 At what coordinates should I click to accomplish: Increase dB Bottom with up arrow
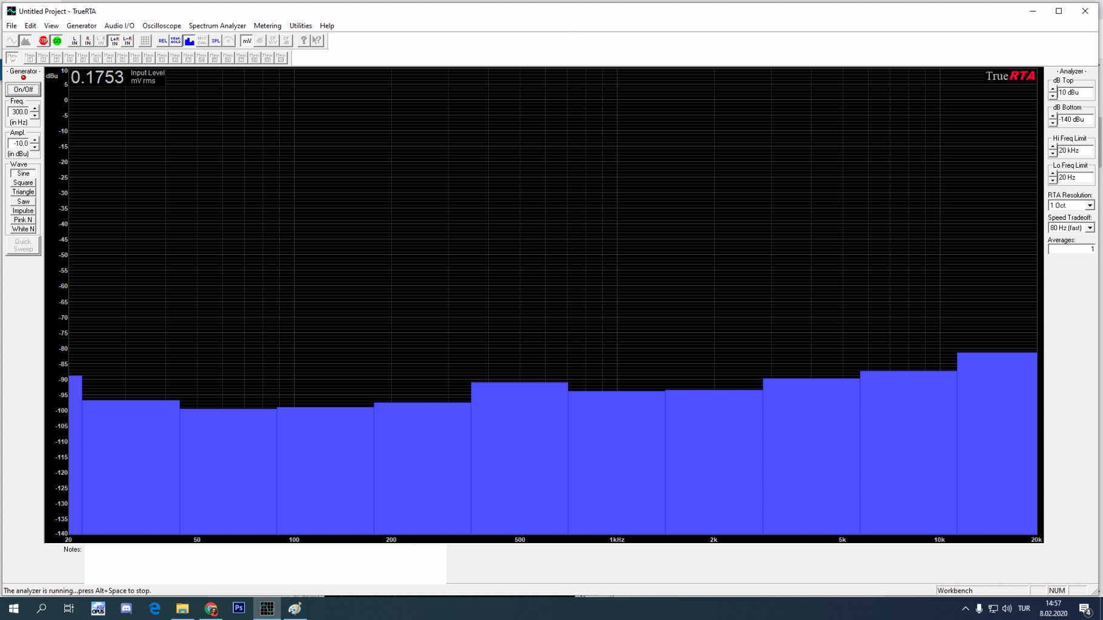click(x=1053, y=116)
